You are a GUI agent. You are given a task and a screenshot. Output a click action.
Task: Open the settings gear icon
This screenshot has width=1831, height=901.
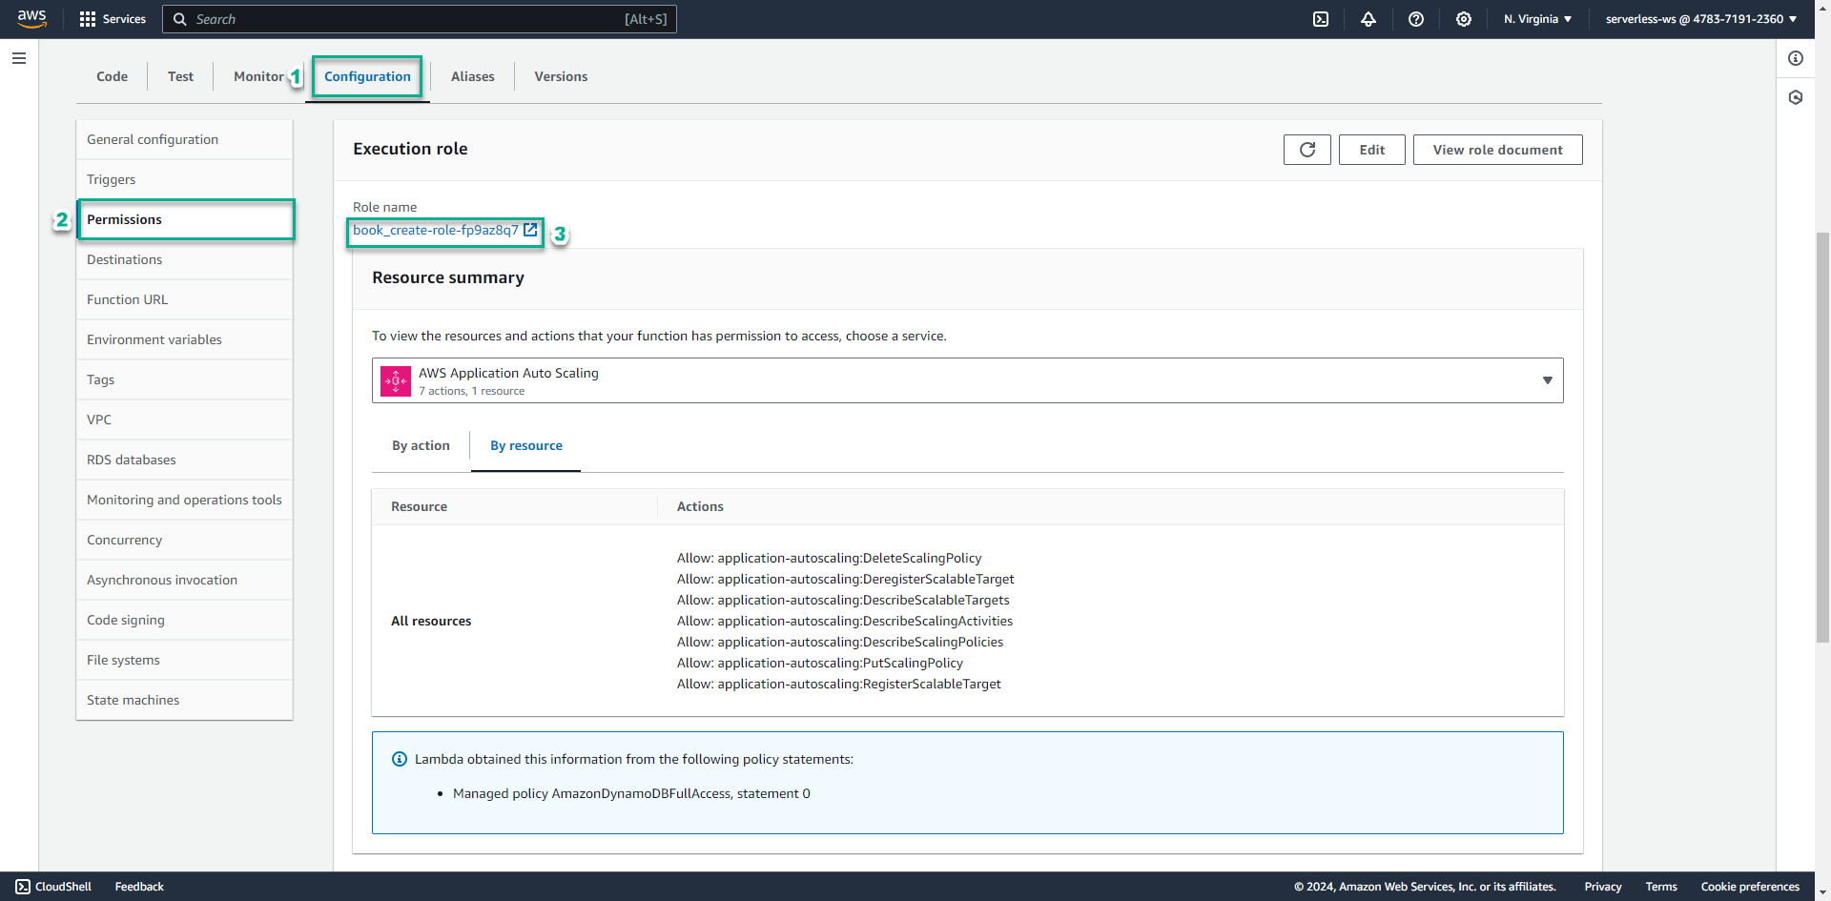1464,19
